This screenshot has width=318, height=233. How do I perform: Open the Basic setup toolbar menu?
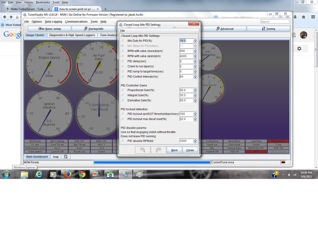pos(49,29)
